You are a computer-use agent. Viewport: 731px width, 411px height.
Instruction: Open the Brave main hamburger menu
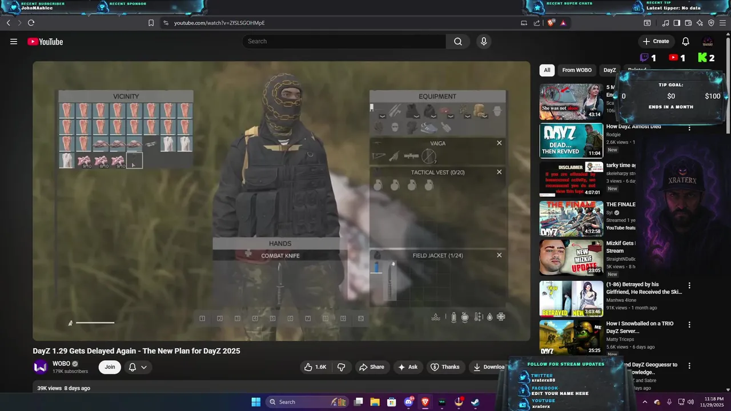click(722, 23)
